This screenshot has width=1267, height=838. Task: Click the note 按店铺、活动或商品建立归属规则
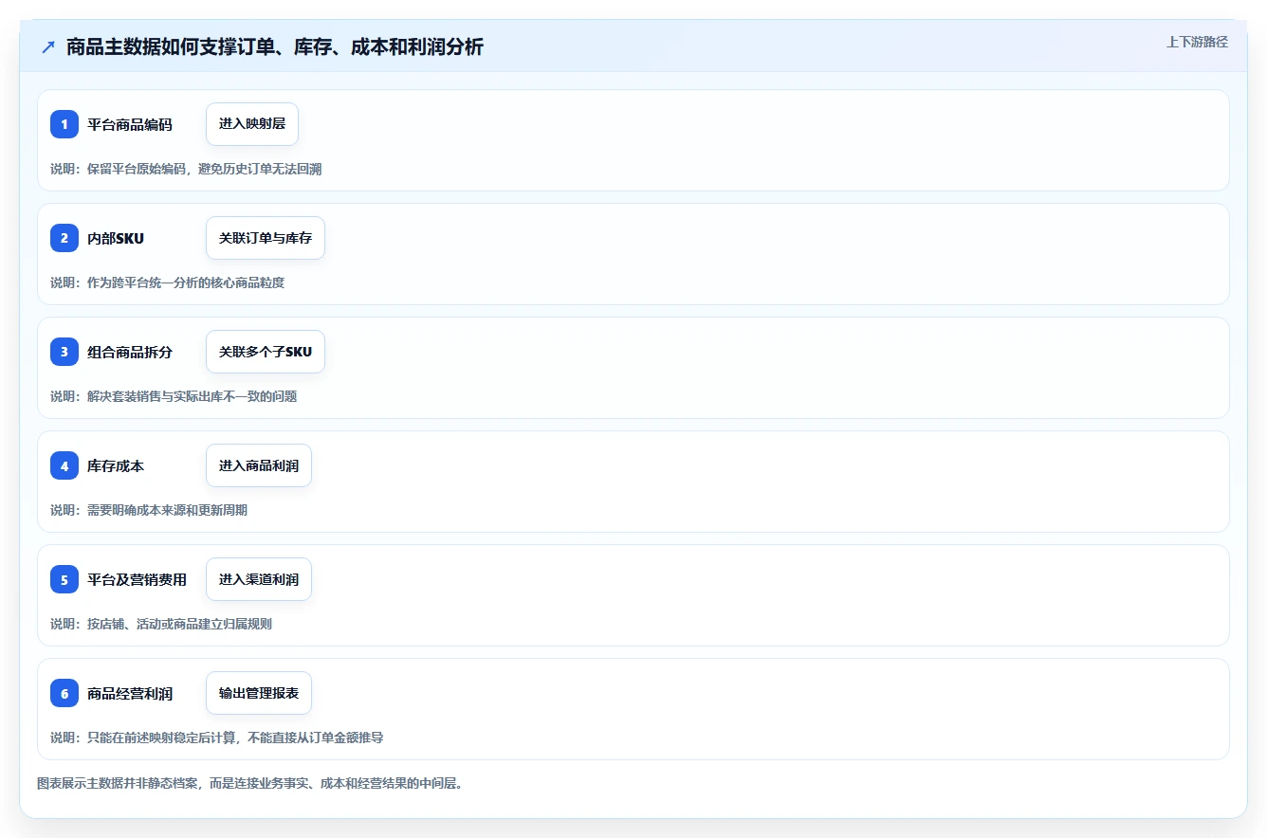[x=179, y=624]
